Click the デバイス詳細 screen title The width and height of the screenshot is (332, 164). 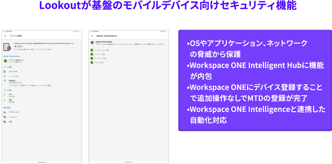pyautogui.click(x=16, y=36)
